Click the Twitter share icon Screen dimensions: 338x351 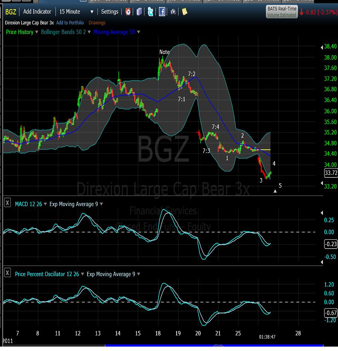[150, 12]
